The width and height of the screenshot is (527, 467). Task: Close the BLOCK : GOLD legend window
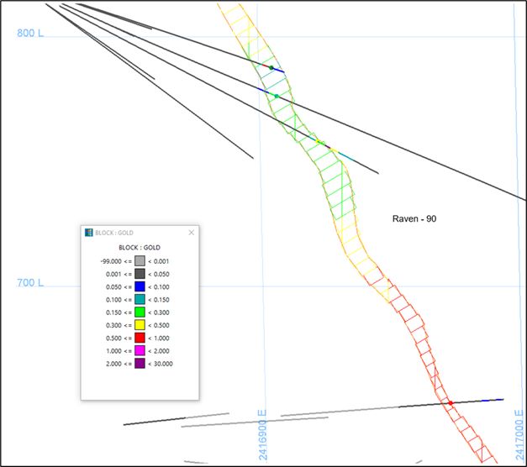pos(191,232)
